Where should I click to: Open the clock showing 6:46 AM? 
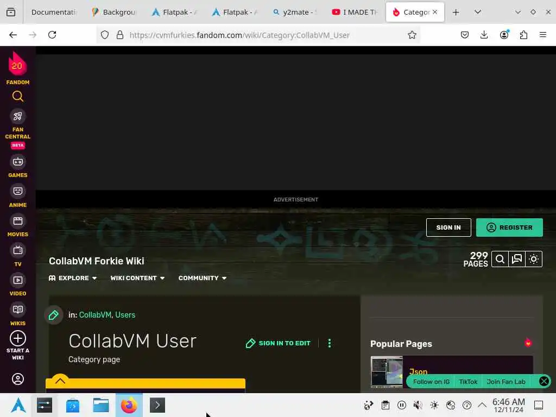[508, 405]
